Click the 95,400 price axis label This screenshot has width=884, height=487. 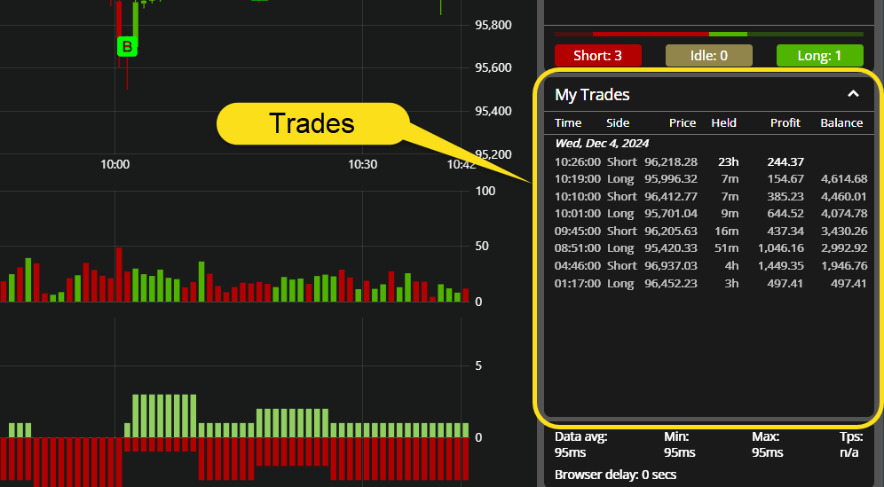[x=493, y=111]
